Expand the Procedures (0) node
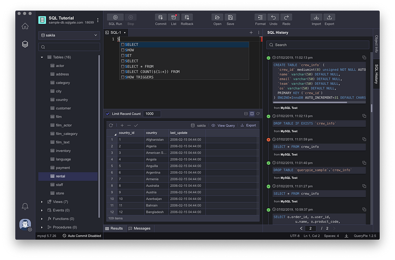 tap(42, 227)
